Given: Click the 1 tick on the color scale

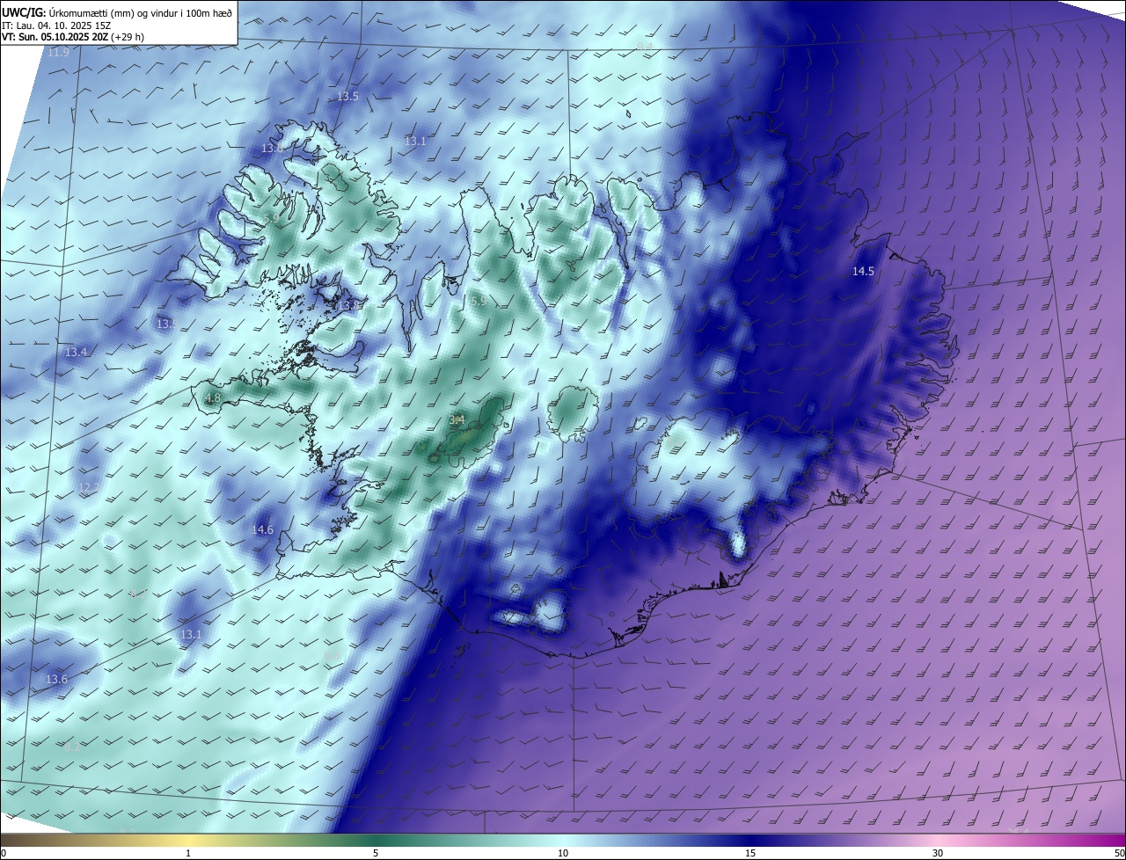Looking at the screenshot, I should point(189,853).
